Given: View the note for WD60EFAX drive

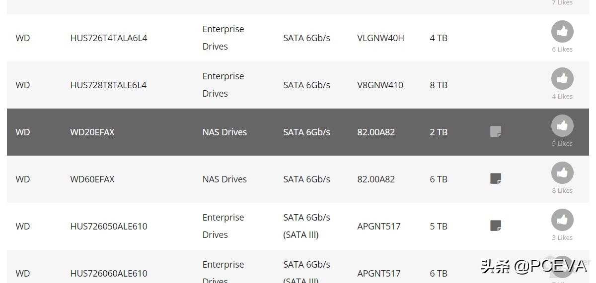Looking at the screenshot, I should coord(496,178).
